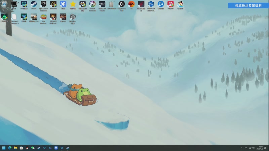
Task: Launch the AutoClicker mouse icon
Action: tap(112, 5)
